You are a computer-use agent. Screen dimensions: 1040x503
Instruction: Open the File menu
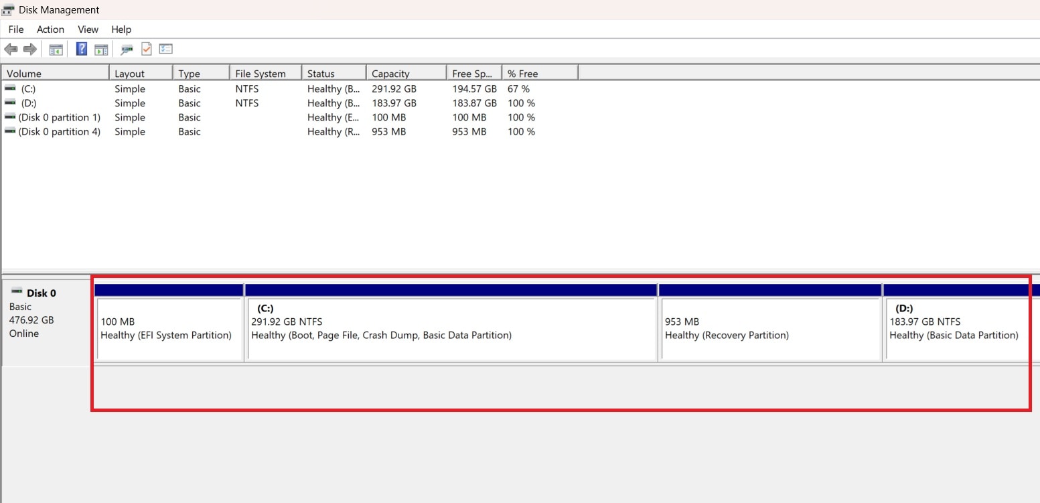click(15, 29)
